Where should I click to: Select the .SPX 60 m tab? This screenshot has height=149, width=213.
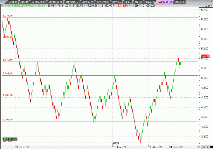[87, 2]
